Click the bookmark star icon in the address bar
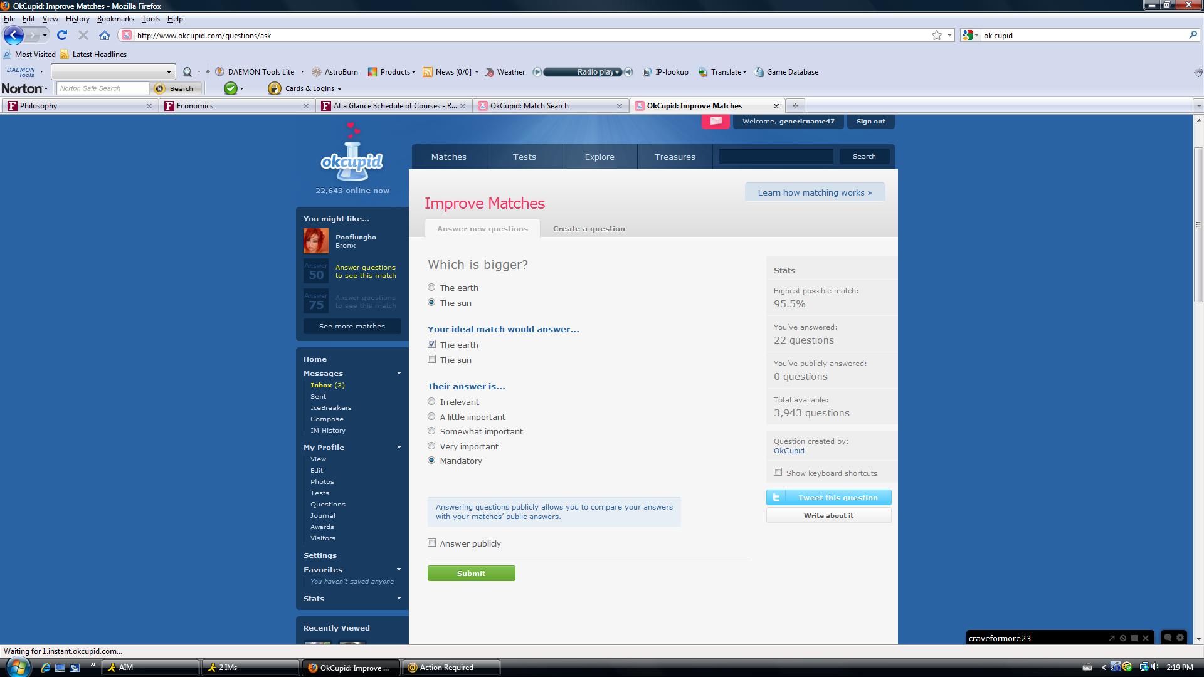The height and width of the screenshot is (677, 1204). (936, 35)
